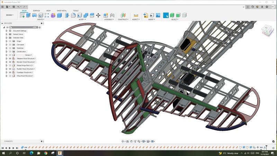Select the Create Sketch tool
This screenshot has height=156, width=277.
(22, 15)
